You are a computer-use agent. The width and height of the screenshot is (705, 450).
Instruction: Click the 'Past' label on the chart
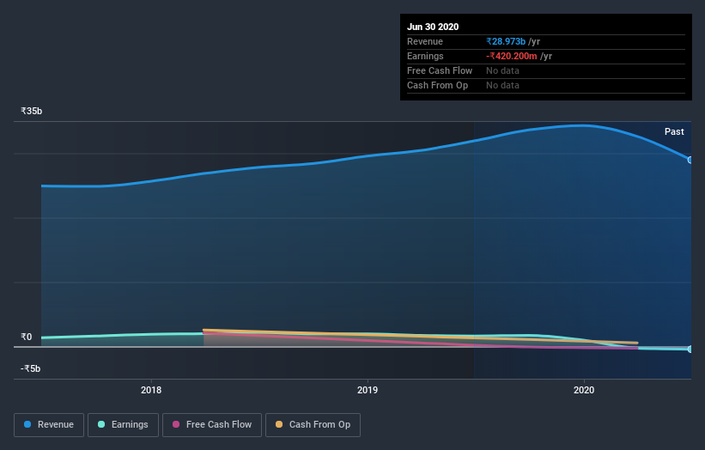tap(674, 131)
